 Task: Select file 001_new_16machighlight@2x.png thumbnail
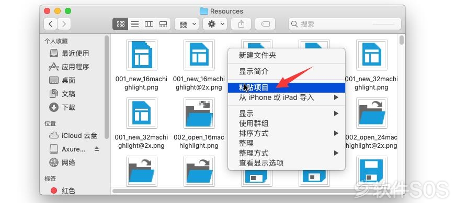[x=199, y=55]
